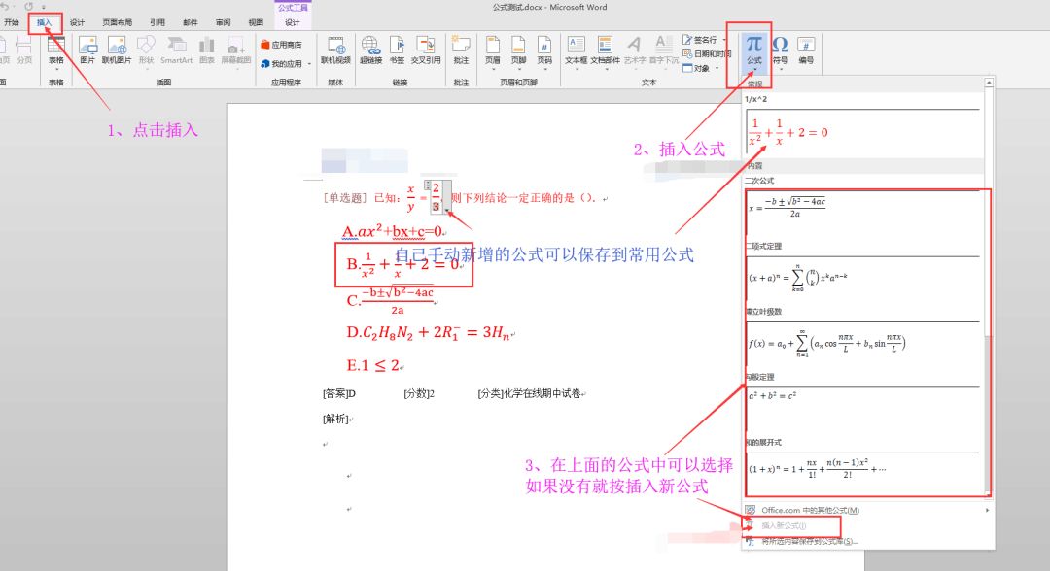Click 插入新公式 to insert new equation

[783, 527]
